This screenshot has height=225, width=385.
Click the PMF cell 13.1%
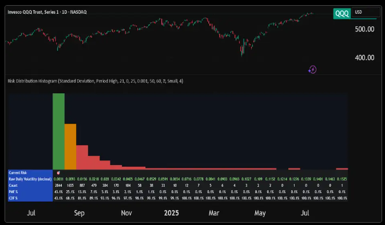[82, 192]
